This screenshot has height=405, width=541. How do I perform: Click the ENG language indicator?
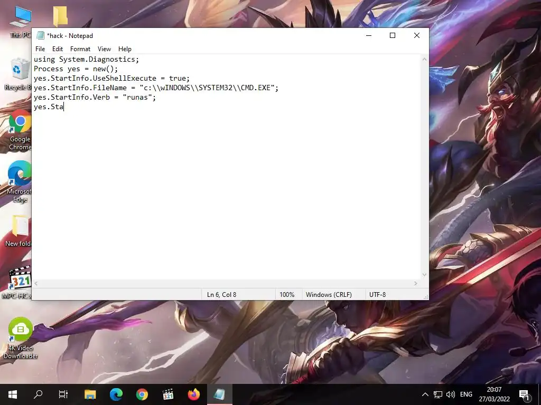pyautogui.click(x=466, y=394)
